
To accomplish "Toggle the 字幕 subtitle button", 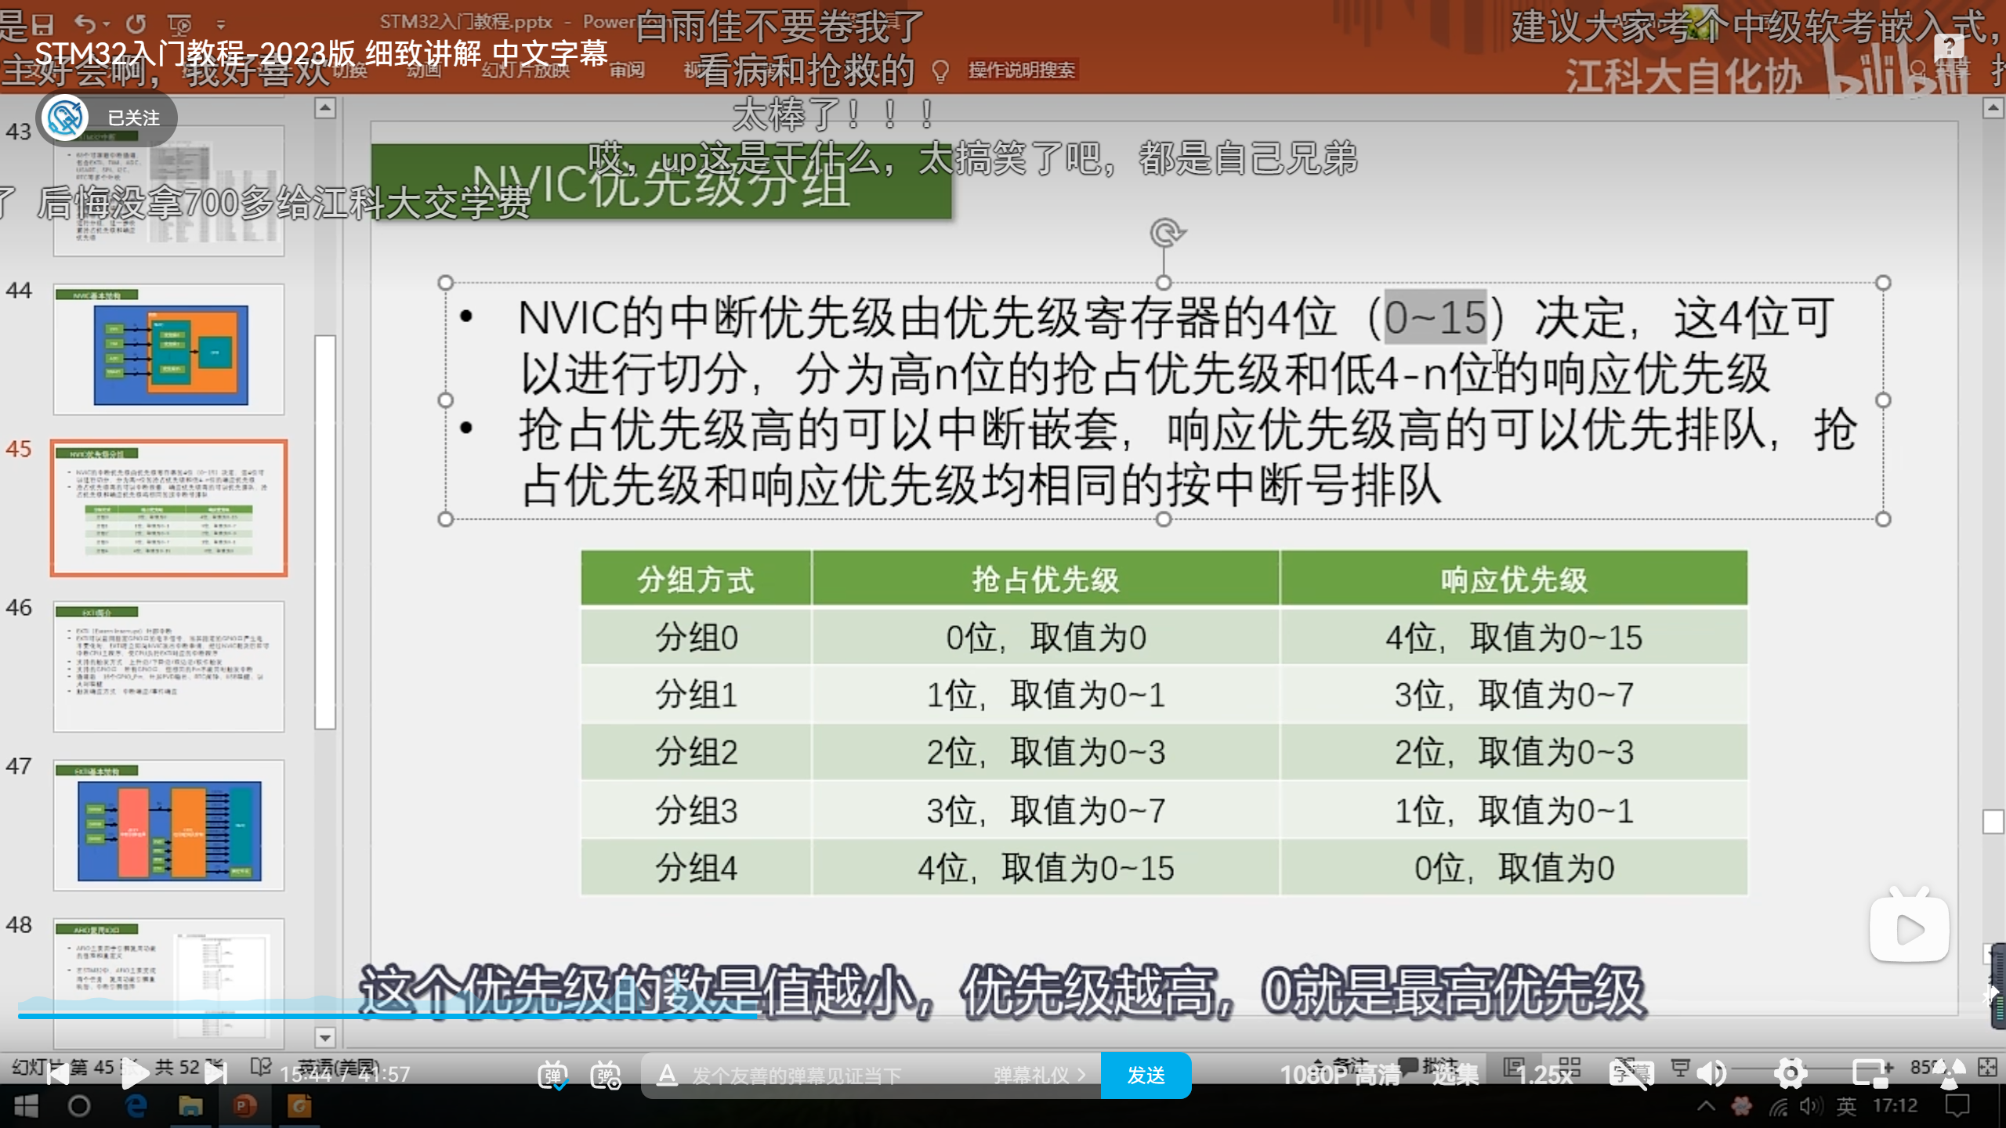I will [1632, 1074].
